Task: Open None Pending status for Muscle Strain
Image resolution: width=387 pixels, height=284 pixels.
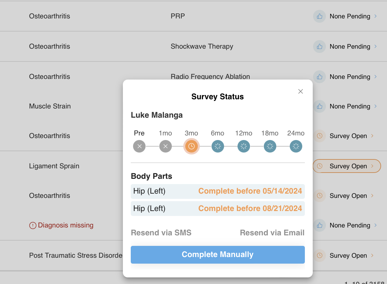Action: [350, 106]
